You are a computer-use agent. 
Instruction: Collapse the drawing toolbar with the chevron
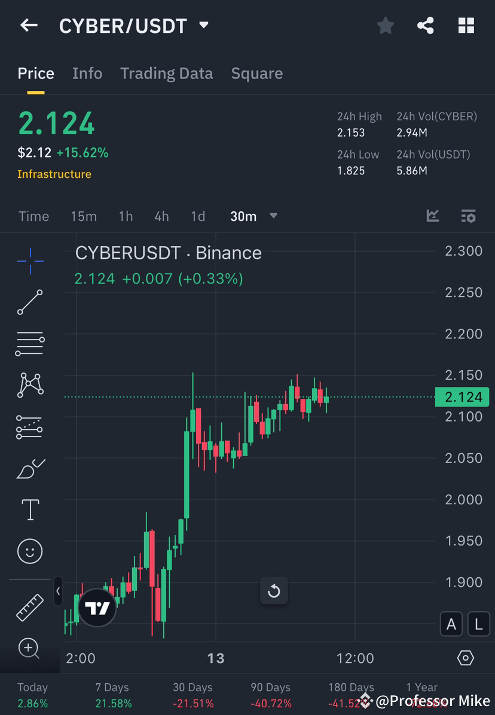pyautogui.click(x=59, y=591)
